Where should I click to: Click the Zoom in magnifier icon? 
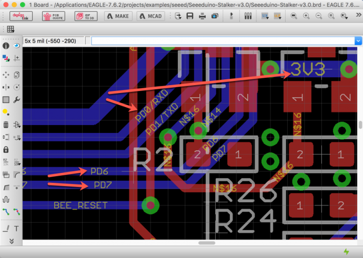click(306, 16)
